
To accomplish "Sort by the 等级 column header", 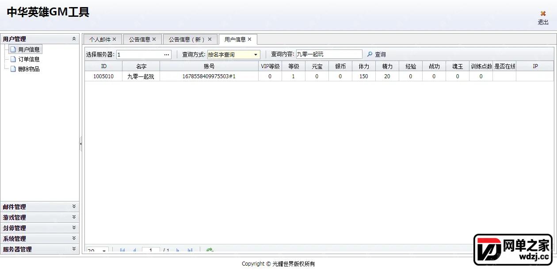I will (x=294, y=66).
